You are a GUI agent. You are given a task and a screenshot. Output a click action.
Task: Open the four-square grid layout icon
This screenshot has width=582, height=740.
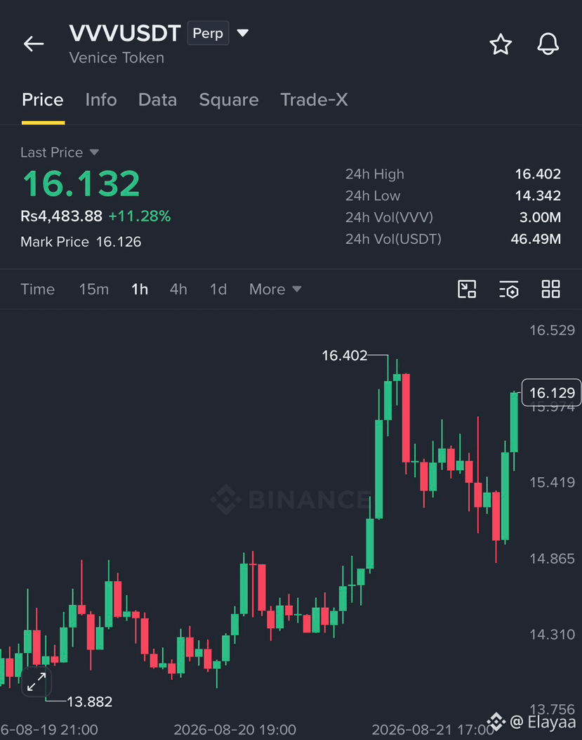(550, 289)
